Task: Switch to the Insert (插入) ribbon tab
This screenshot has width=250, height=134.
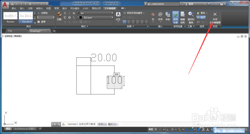Action: pos(22,8)
